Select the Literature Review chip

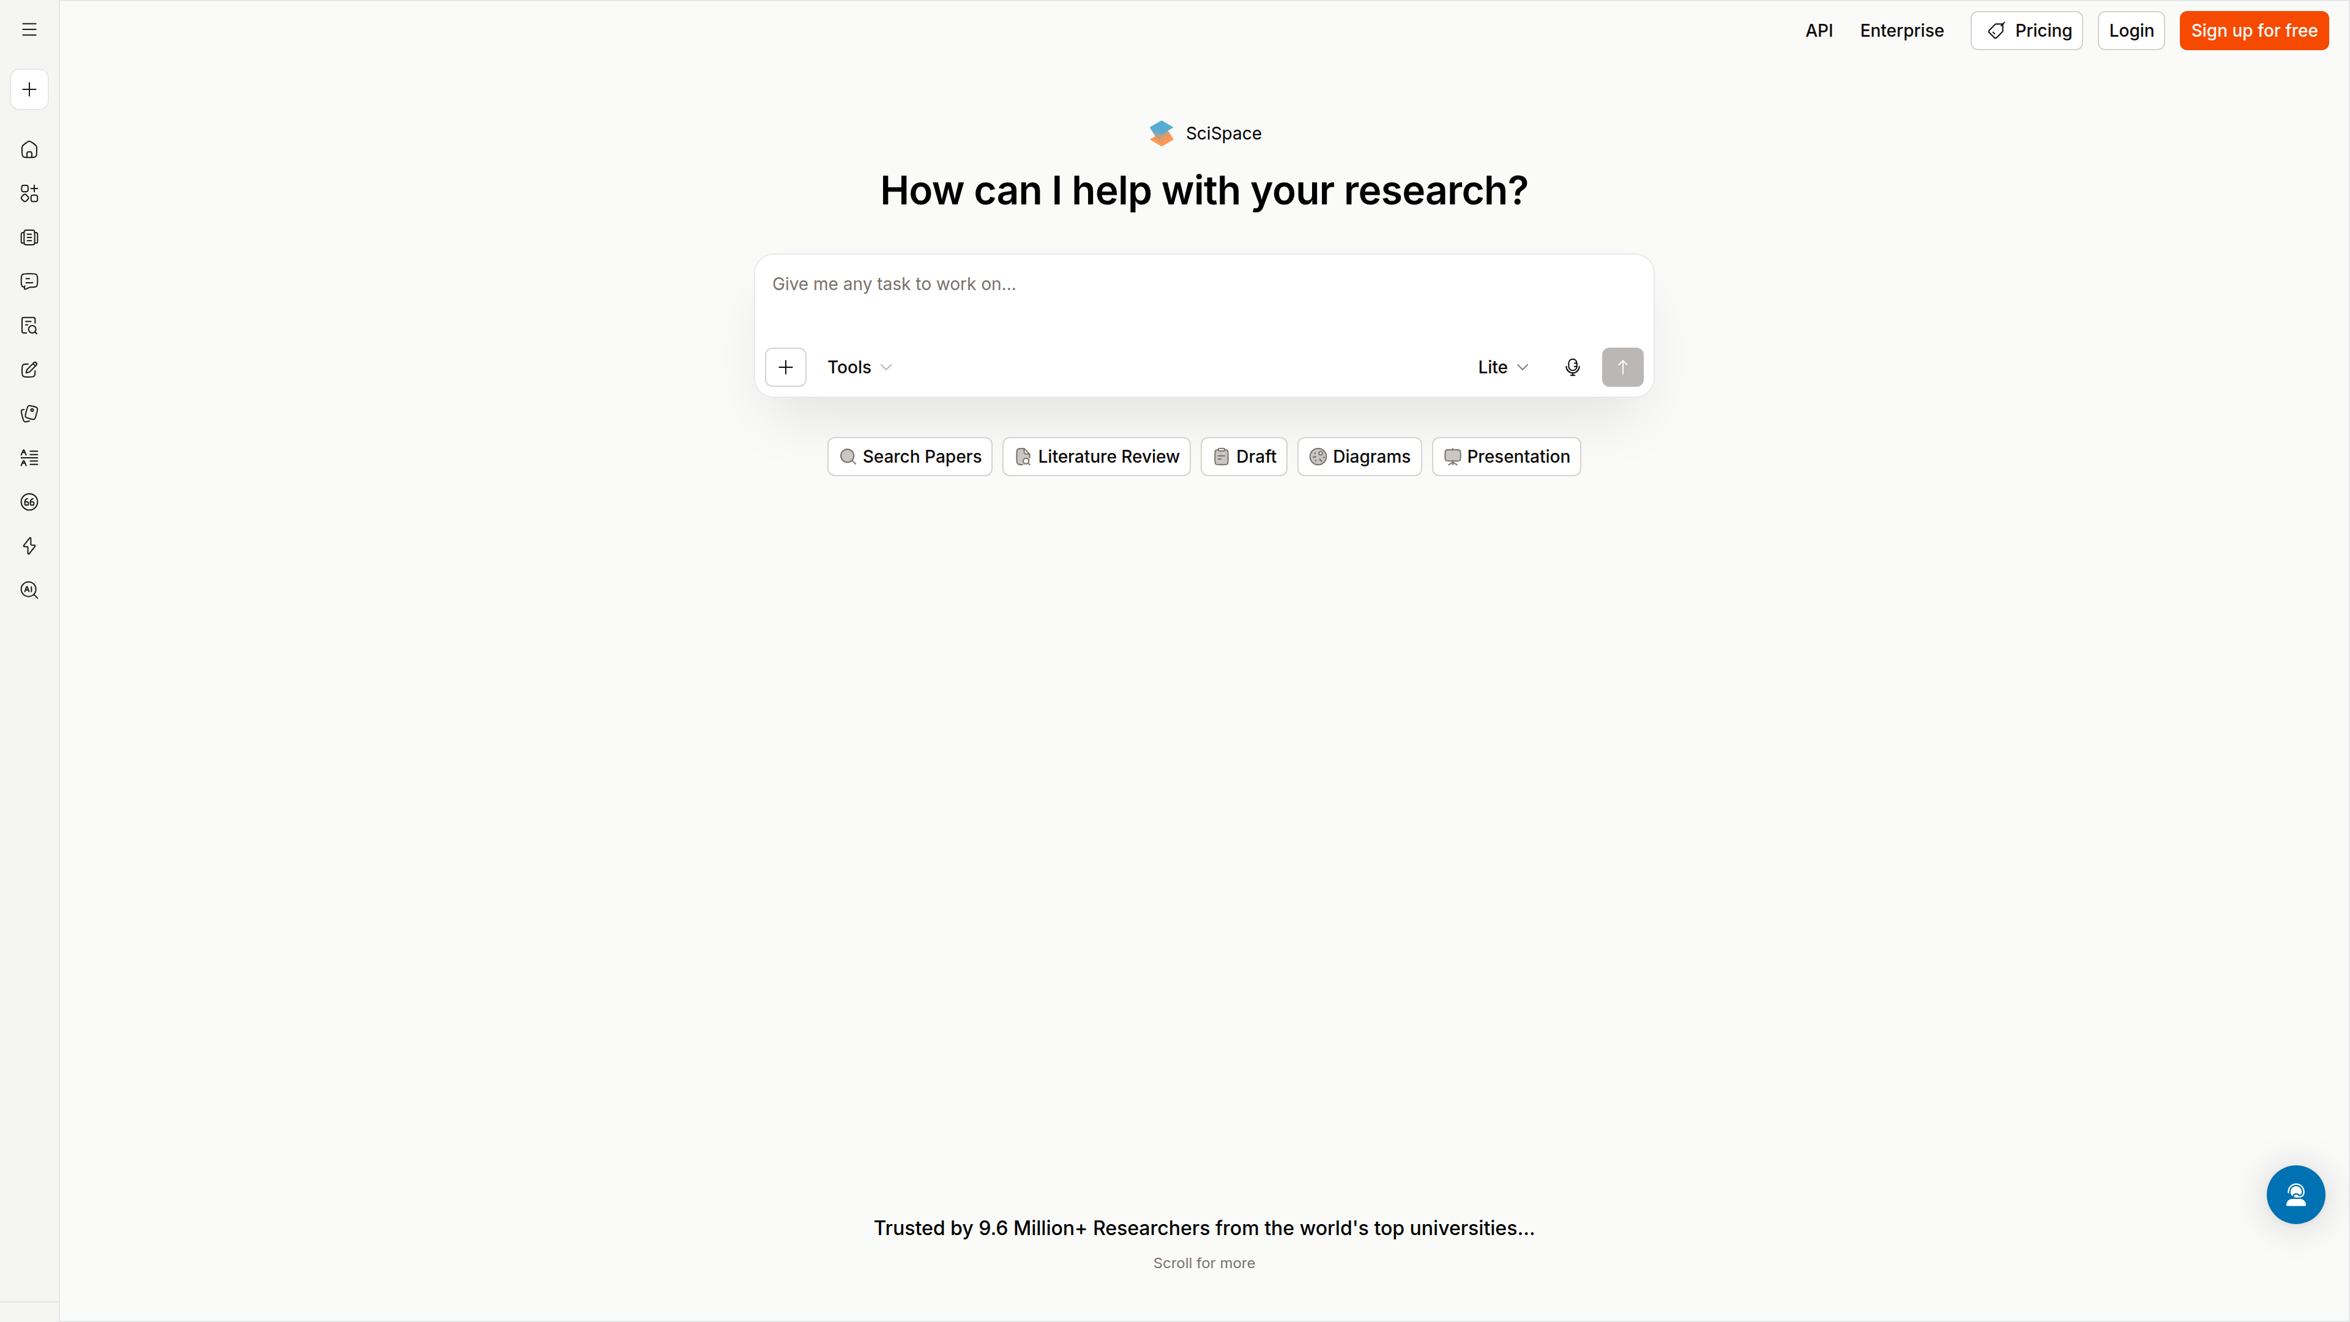pyautogui.click(x=1097, y=456)
